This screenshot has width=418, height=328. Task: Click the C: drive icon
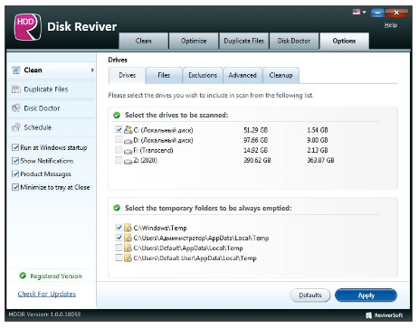click(128, 130)
